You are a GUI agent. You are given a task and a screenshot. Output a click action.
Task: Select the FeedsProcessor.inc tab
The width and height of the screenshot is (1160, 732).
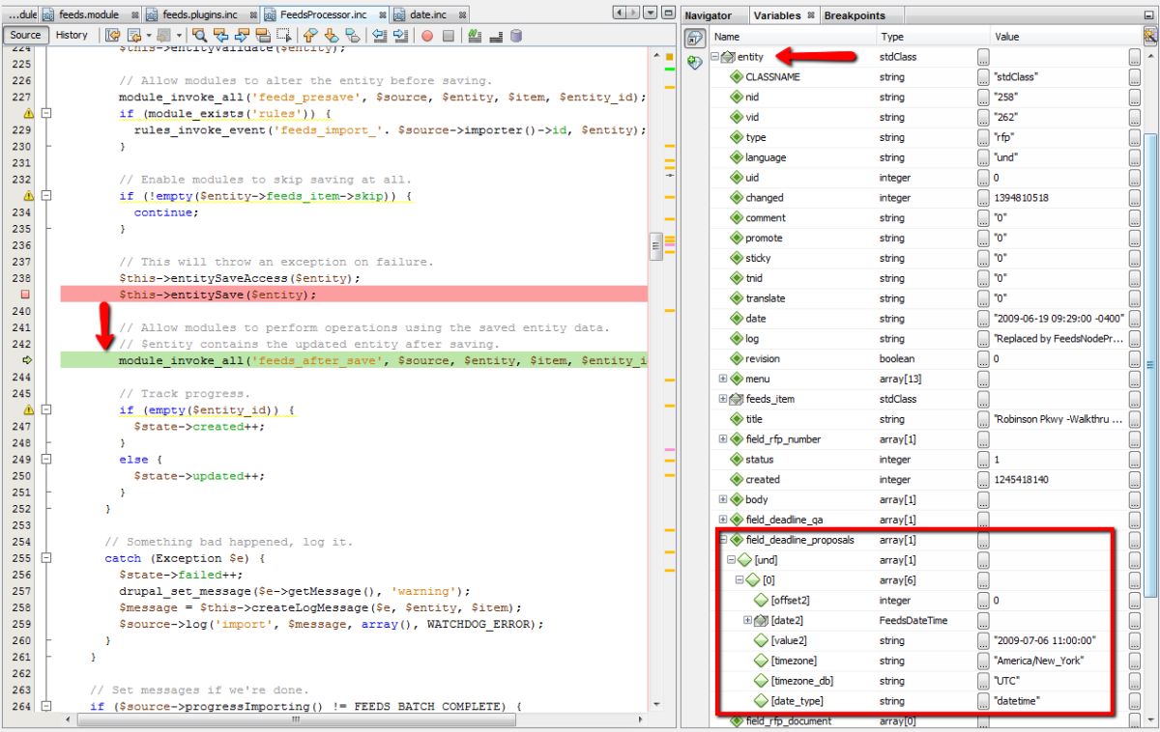[325, 14]
